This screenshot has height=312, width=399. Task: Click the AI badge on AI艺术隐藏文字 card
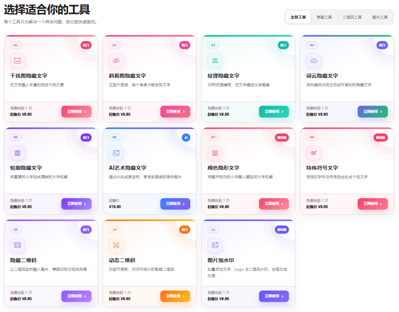click(186, 138)
